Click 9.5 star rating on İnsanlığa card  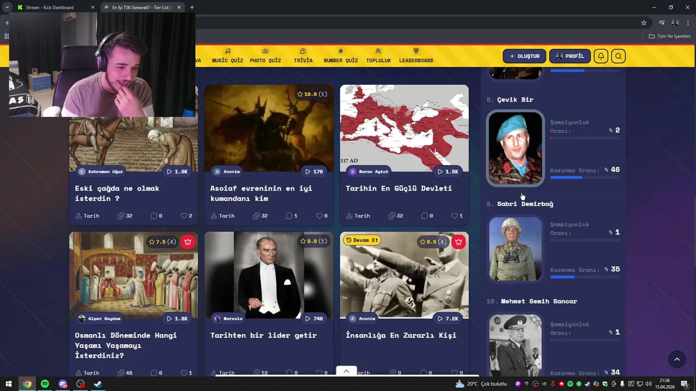tap(433, 242)
